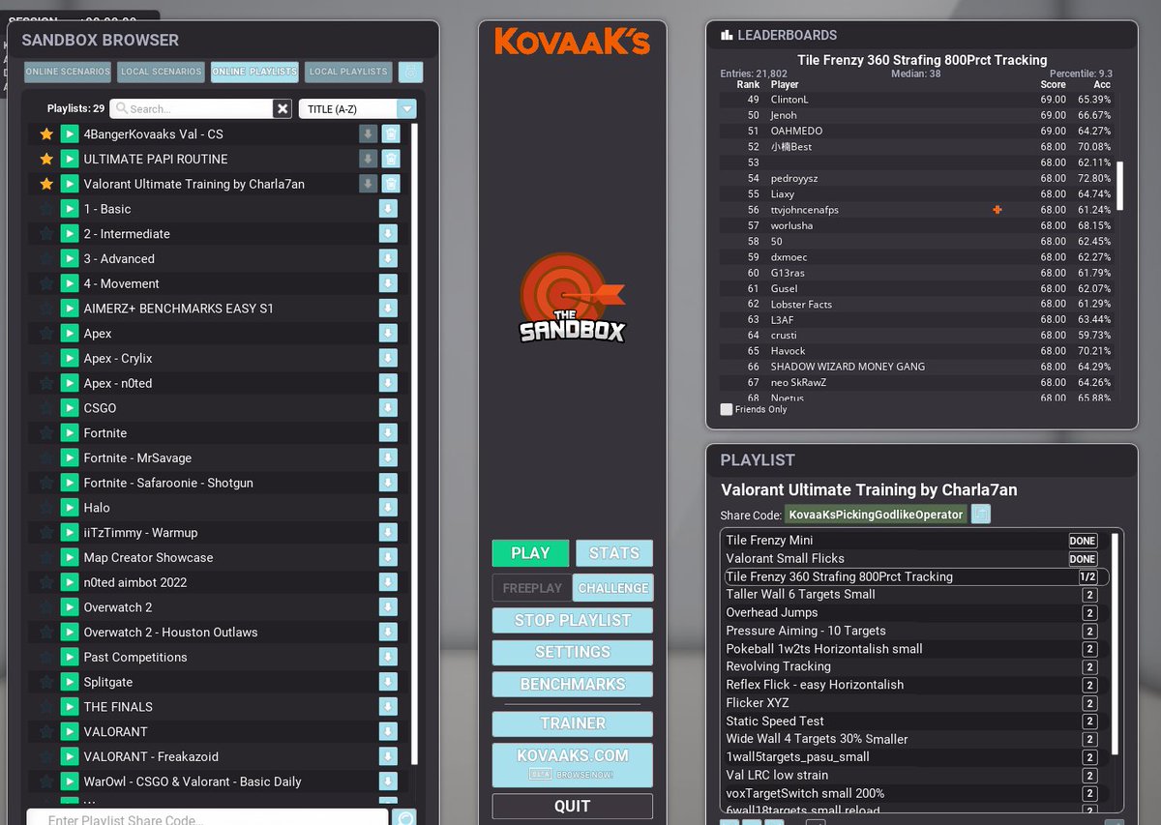Click trash icon for Valorant Ultimate Training playlist
The width and height of the screenshot is (1161, 825).
point(390,184)
